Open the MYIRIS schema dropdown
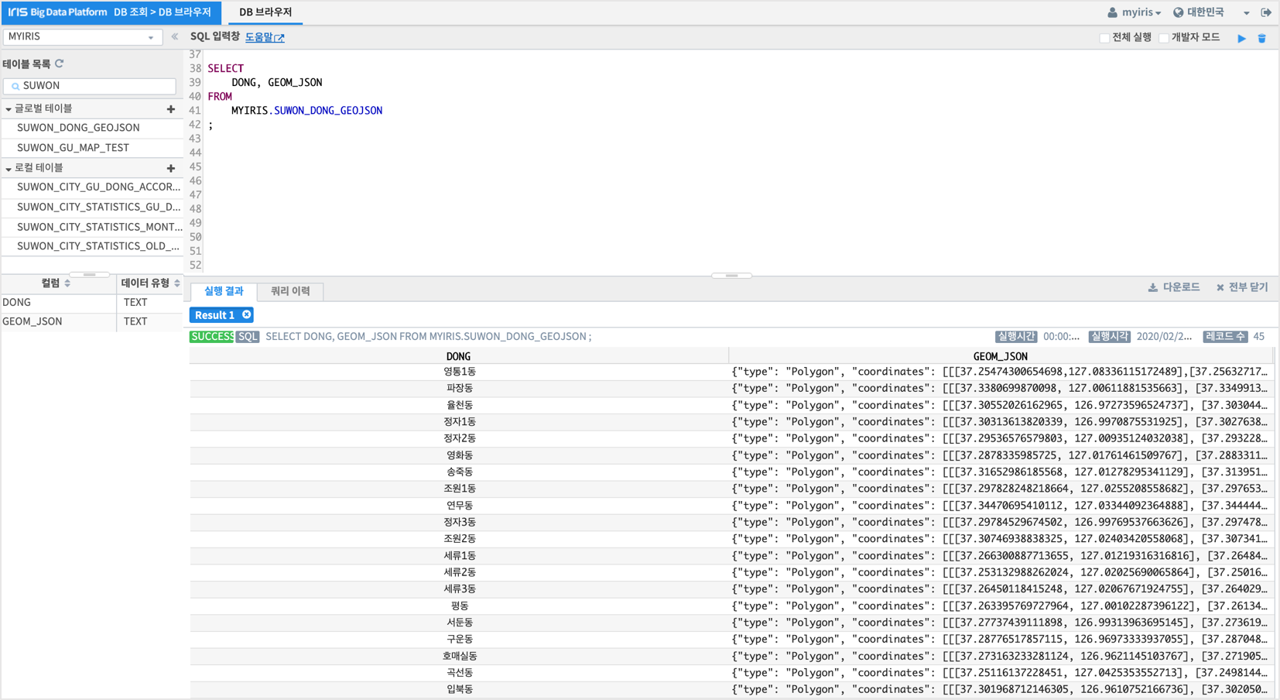This screenshot has width=1280, height=700. [82, 37]
